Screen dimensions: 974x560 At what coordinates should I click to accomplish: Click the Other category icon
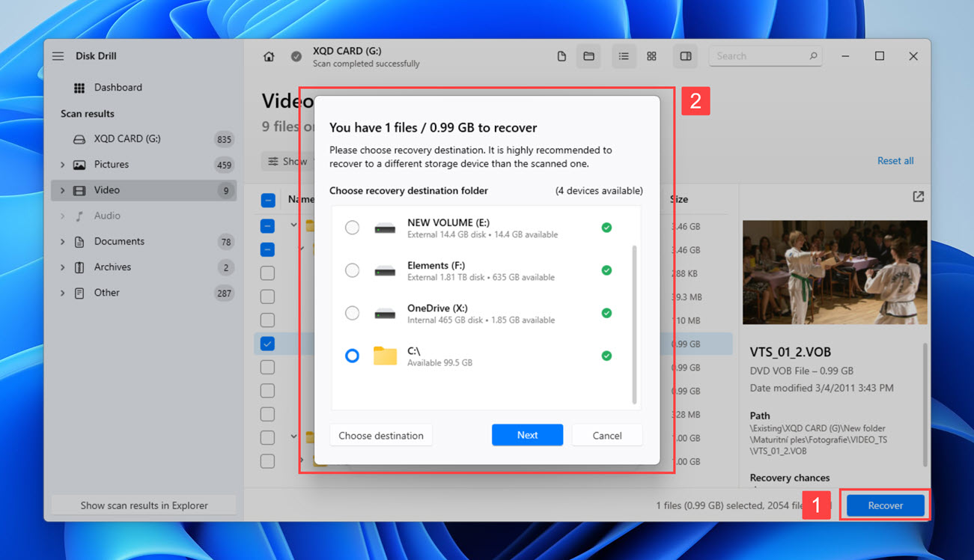[79, 293]
